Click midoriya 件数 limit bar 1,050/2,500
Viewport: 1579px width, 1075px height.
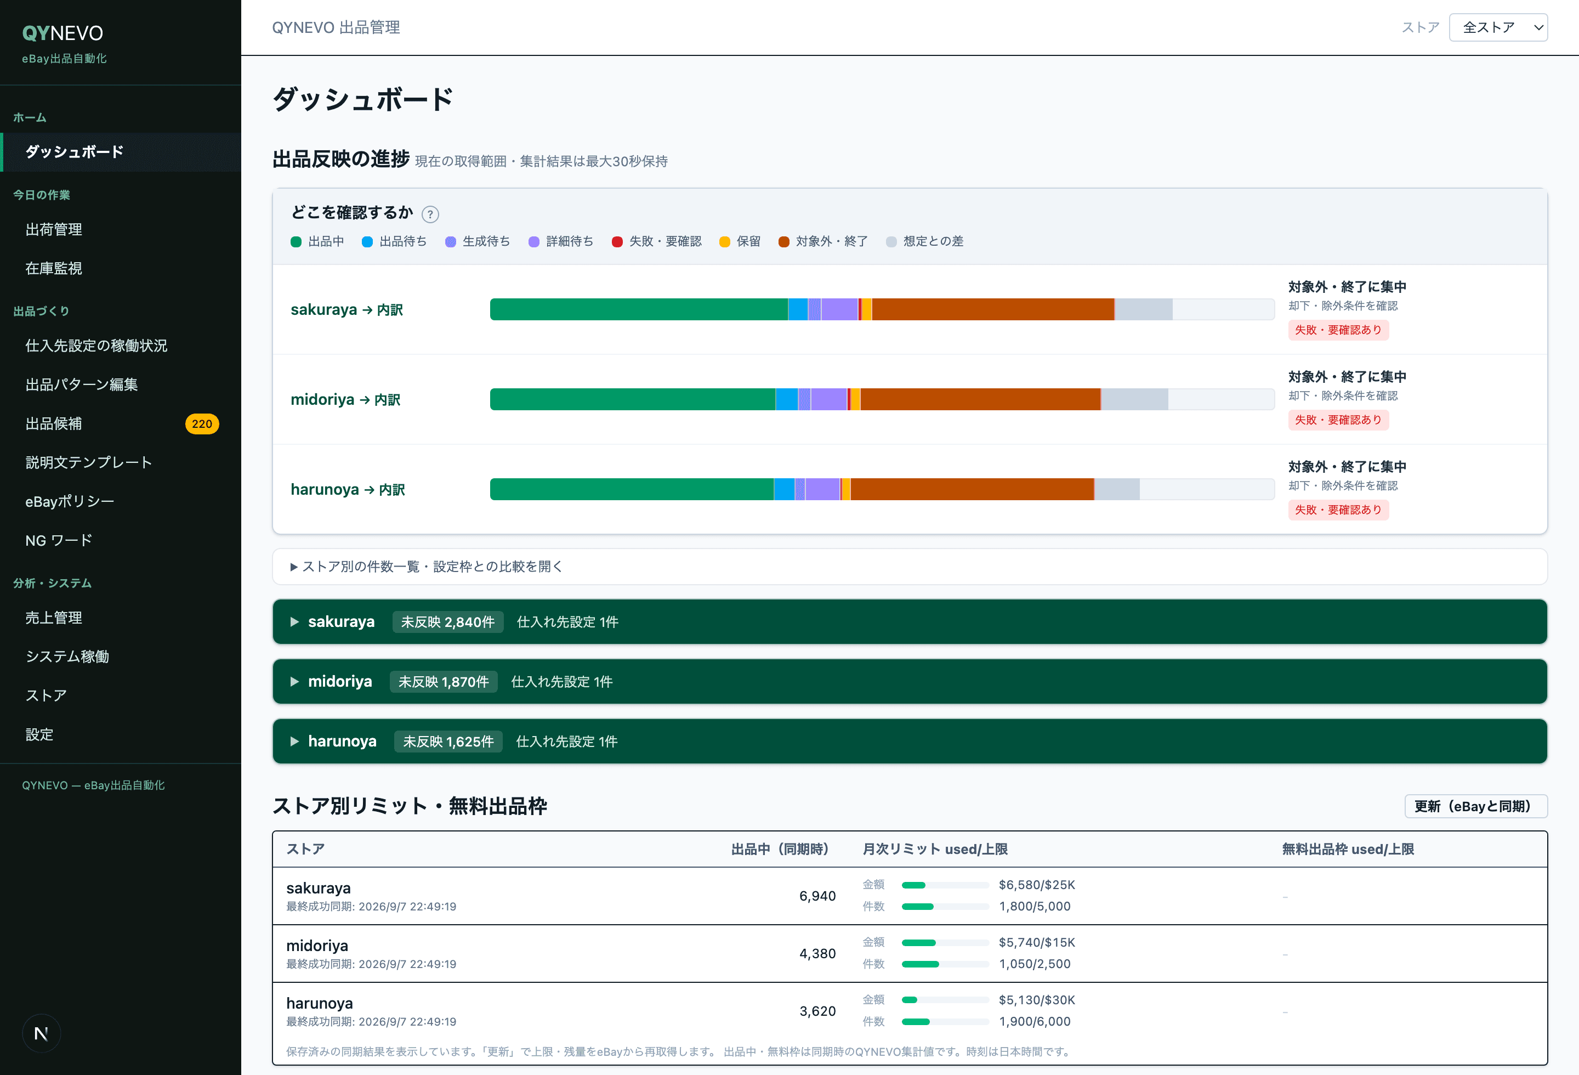945,964
